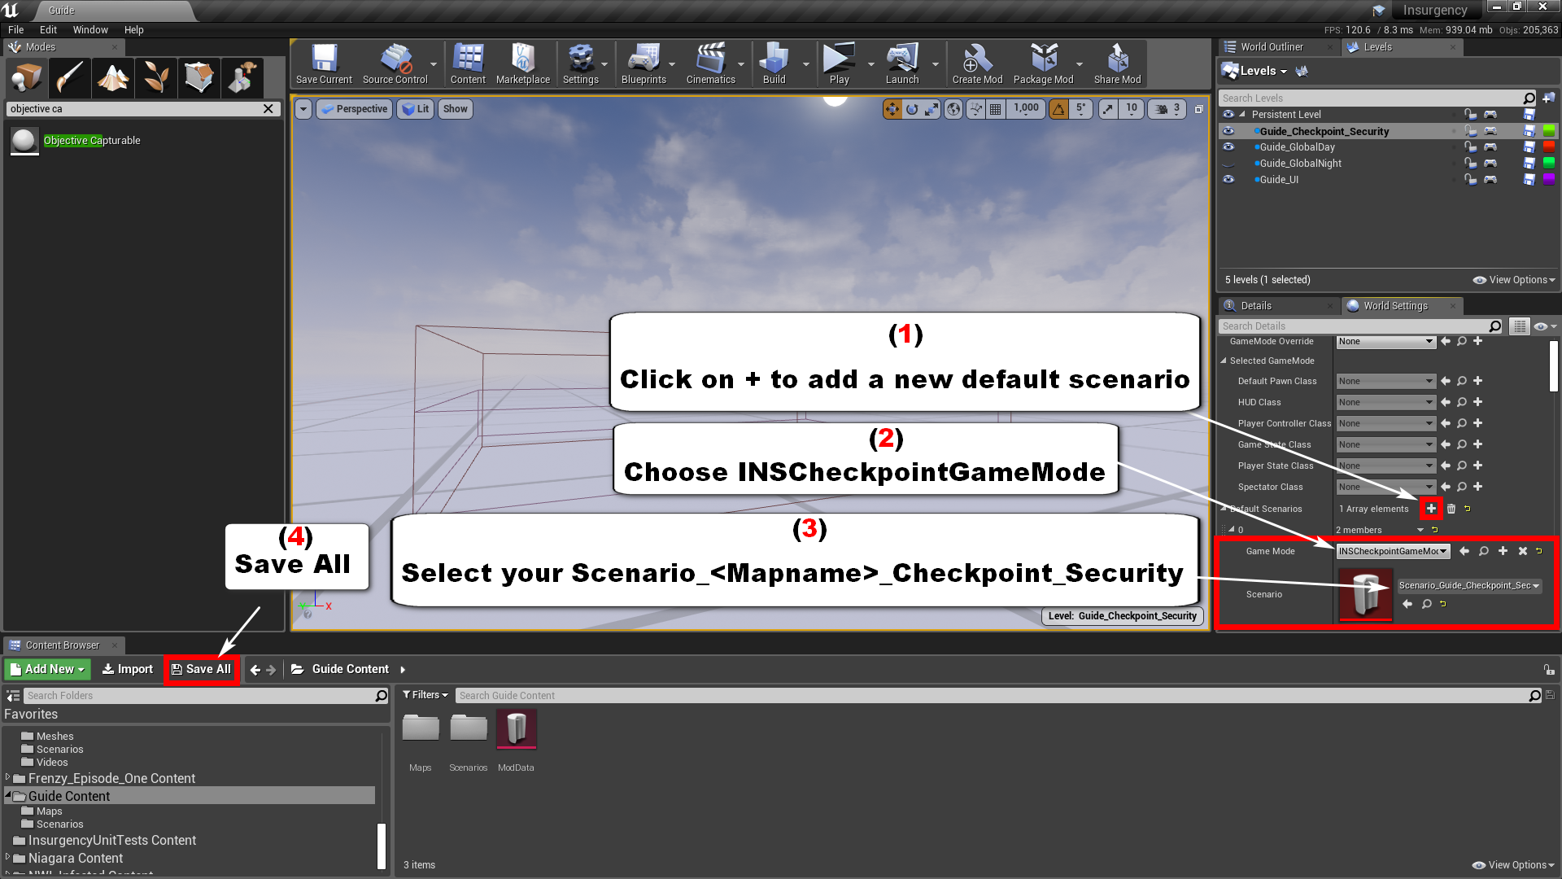Image resolution: width=1562 pixels, height=879 pixels.
Task: Toggle visibility of Guide_Checkpoint_Security level
Action: pos(1228,131)
